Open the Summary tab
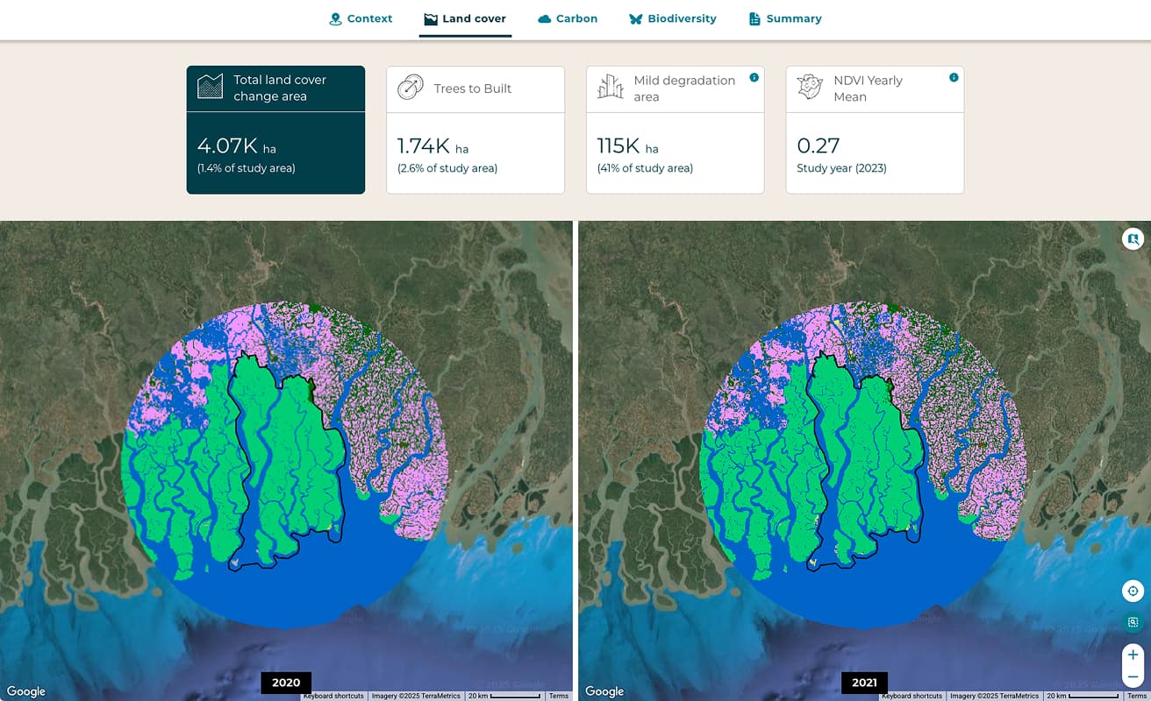Viewport: 1151px width, 701px height. [x=785, y=18]
